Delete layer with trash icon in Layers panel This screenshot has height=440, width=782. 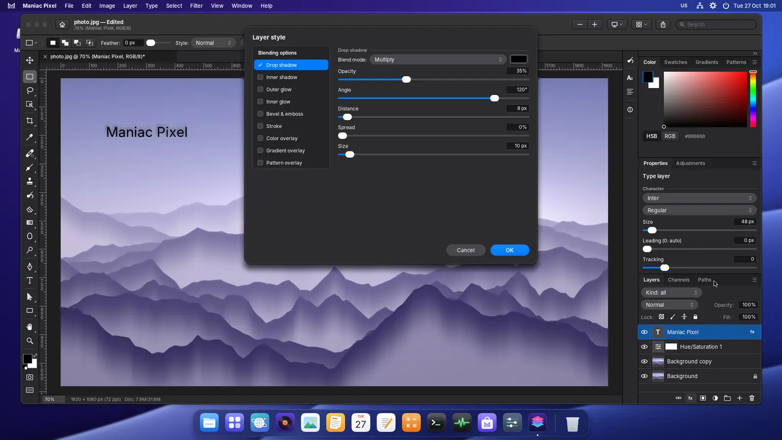click(752, 398)
